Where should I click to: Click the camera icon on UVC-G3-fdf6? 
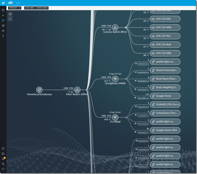pyautogui.click(x=153, y=19)
